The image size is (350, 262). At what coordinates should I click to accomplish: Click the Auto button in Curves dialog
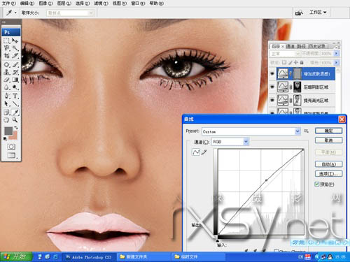pyautogui.click(x=328, y=164)
